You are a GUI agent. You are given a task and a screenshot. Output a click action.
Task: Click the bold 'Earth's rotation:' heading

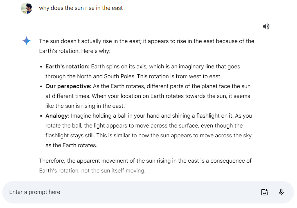(67, 66)
